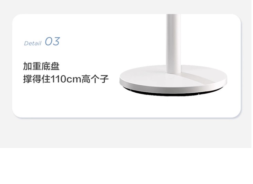Screen dimensions: 253x184
Task: Click the blank white area at the bottom
Action: 127,166
